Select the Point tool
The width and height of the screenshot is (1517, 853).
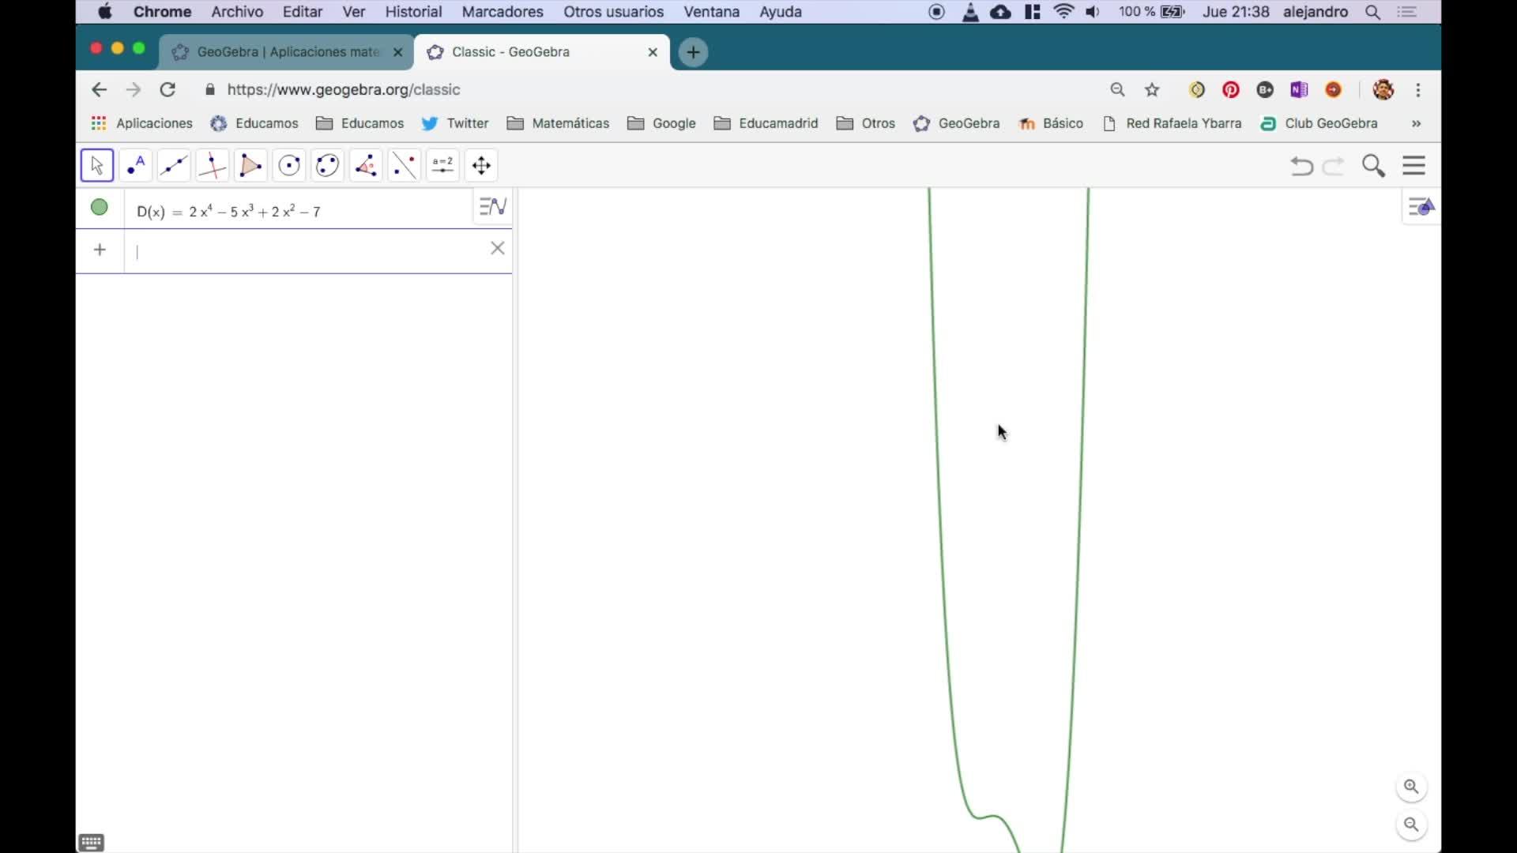[136, 166]
